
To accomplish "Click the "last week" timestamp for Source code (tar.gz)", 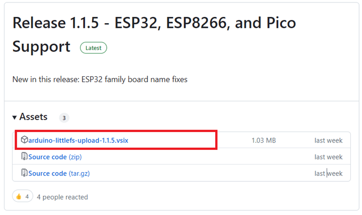I will tap(328, 173).
